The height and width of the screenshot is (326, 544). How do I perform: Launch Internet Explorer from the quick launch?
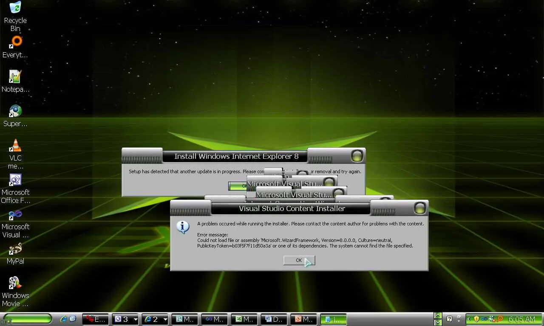tap(64, 319)
